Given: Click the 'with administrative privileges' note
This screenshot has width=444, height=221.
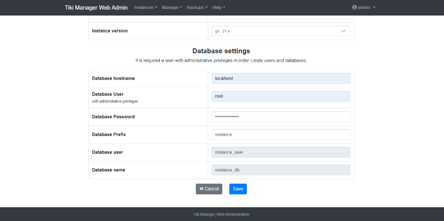Looking at the screenshot, I should tap(115, 101).
